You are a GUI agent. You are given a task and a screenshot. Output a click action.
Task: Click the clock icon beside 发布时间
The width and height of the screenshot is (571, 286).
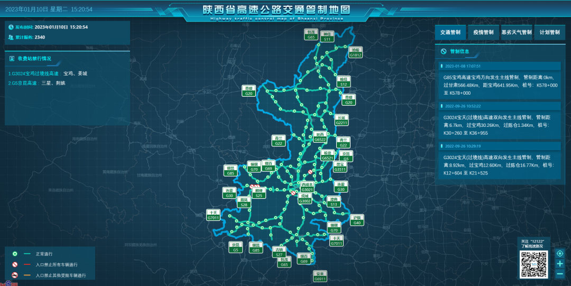[11, 26]
